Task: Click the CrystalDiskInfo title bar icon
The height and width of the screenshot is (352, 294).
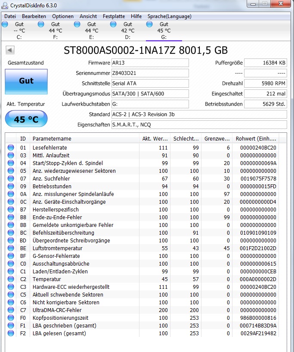Action: tap(5, 5)
